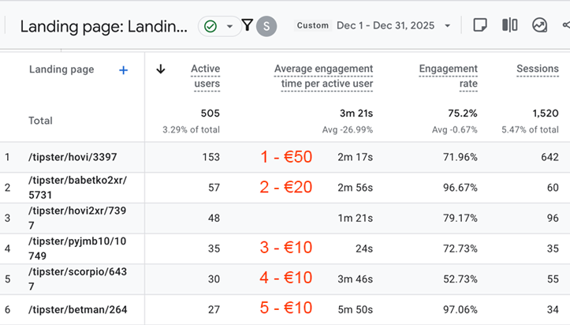This screenshot has height=325, width=570.
Task: Click the descending sort arrow
Action: coord(161,69)
